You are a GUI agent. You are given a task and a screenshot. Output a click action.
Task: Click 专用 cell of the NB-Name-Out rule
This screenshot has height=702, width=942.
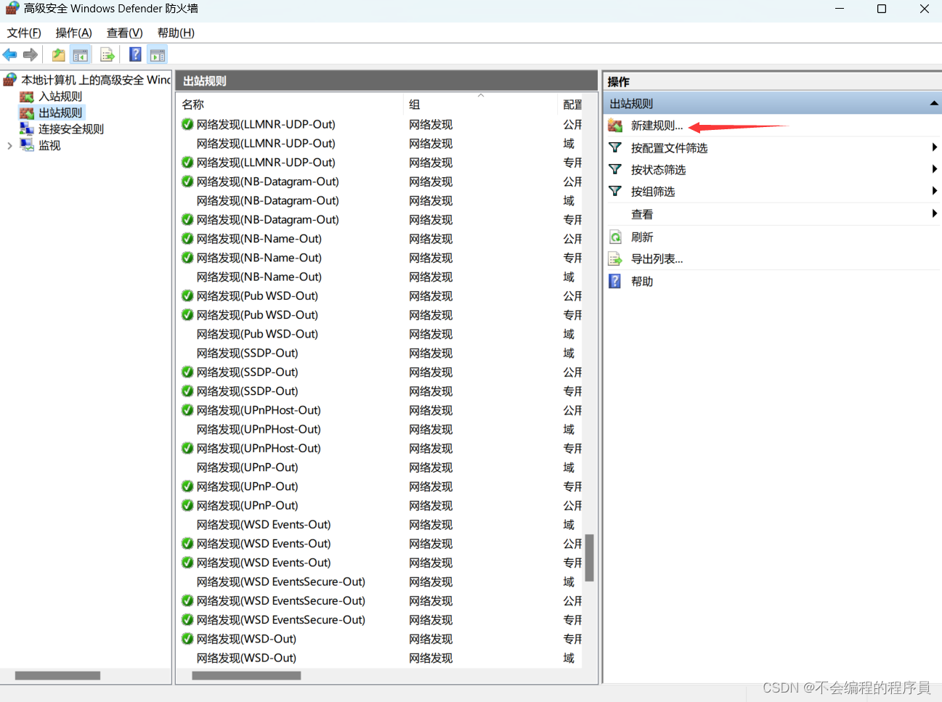[572, 258]
